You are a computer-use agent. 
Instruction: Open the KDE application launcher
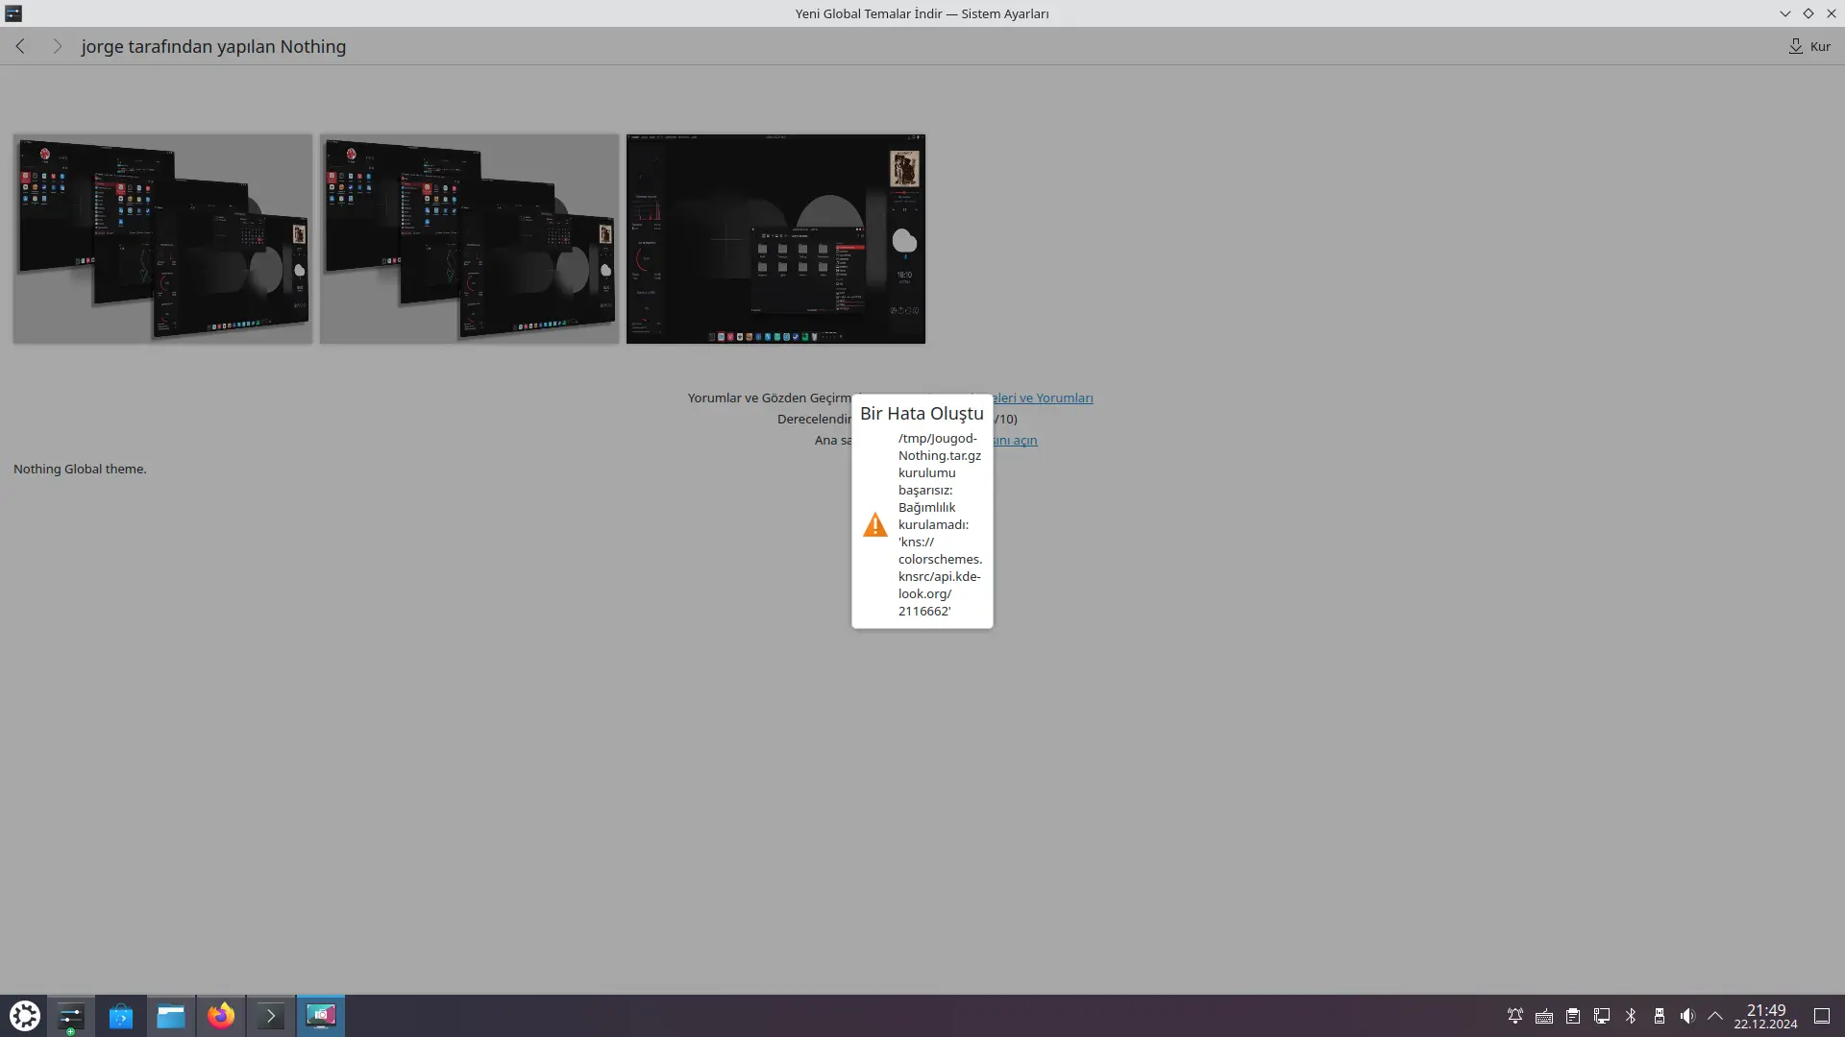click(x=25, y=1016)
